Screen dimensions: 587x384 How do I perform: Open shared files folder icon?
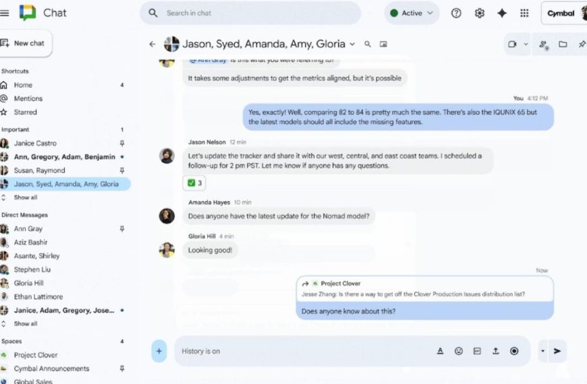click(x=563, y=44)
